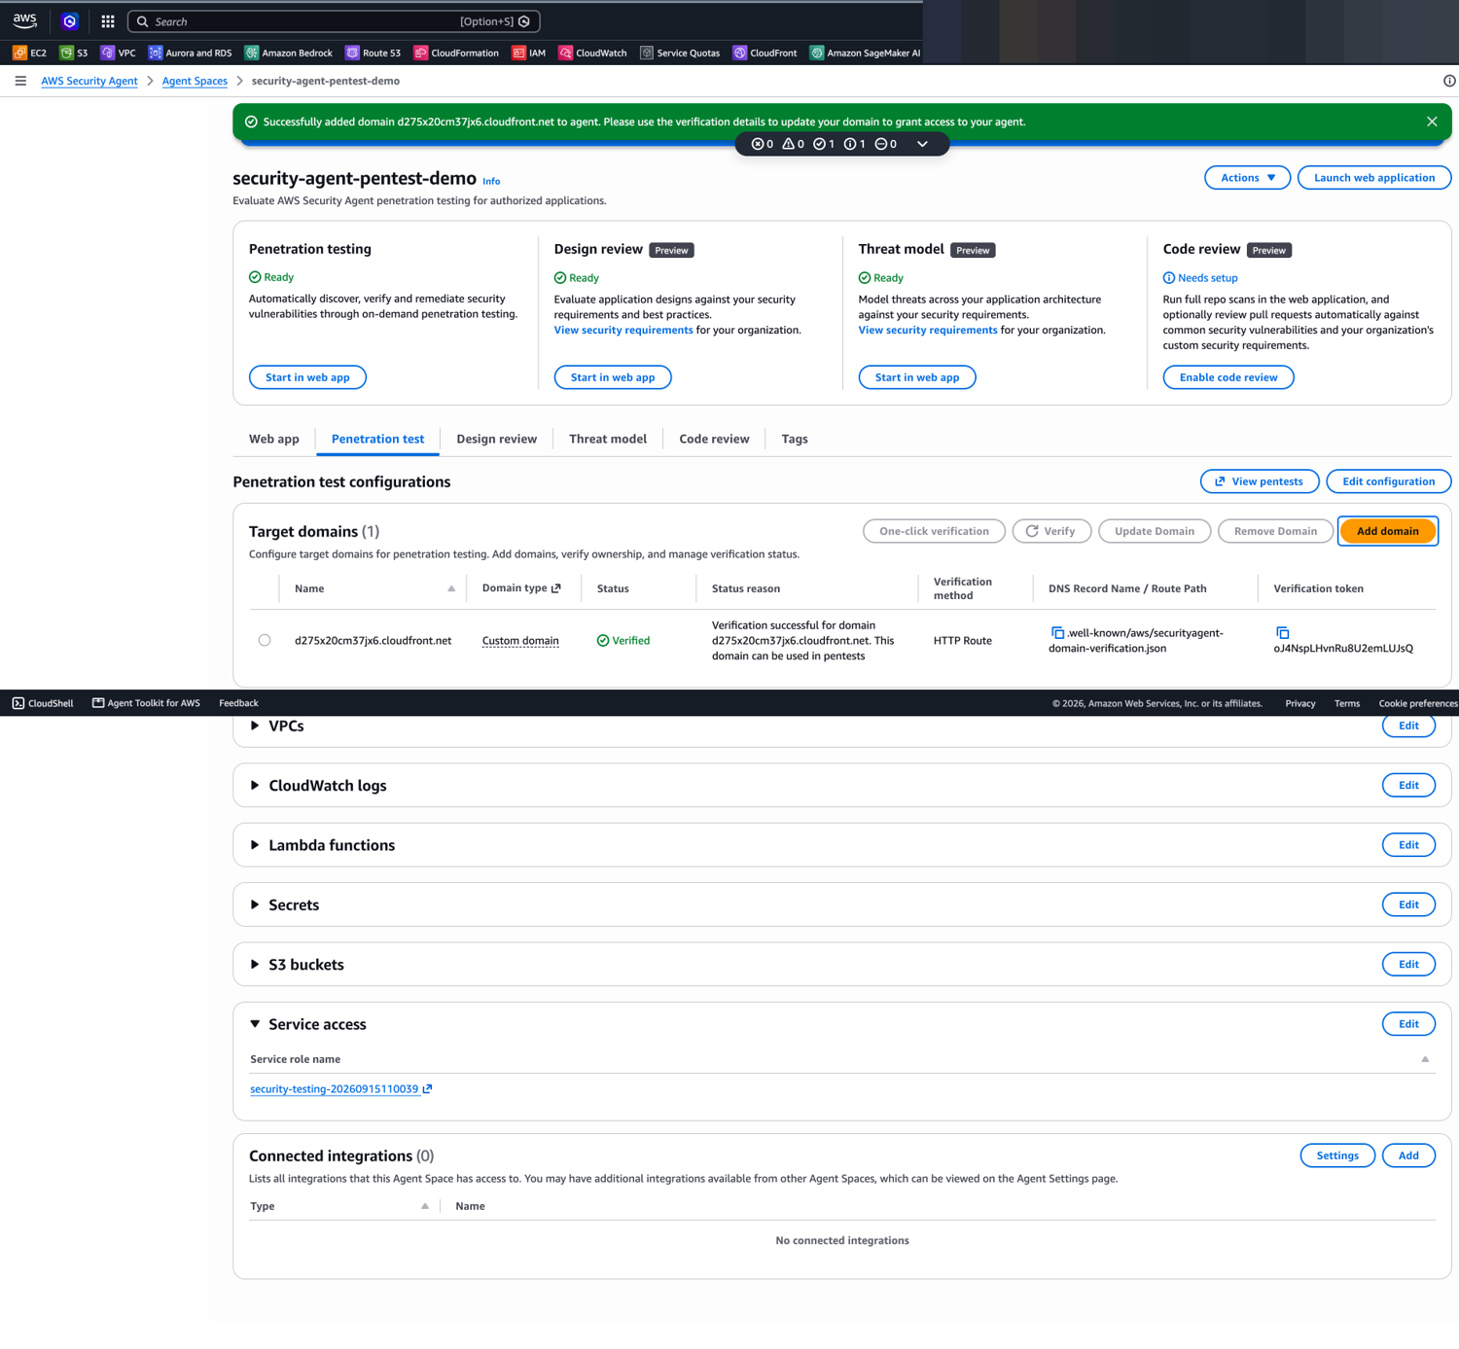Open Service Quotas shortcut

coord(680,53)
